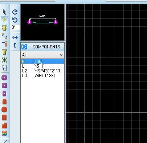Select the square through-hole pad tool
The width and height of the screenshot is (147, 143).
[4, 86]
